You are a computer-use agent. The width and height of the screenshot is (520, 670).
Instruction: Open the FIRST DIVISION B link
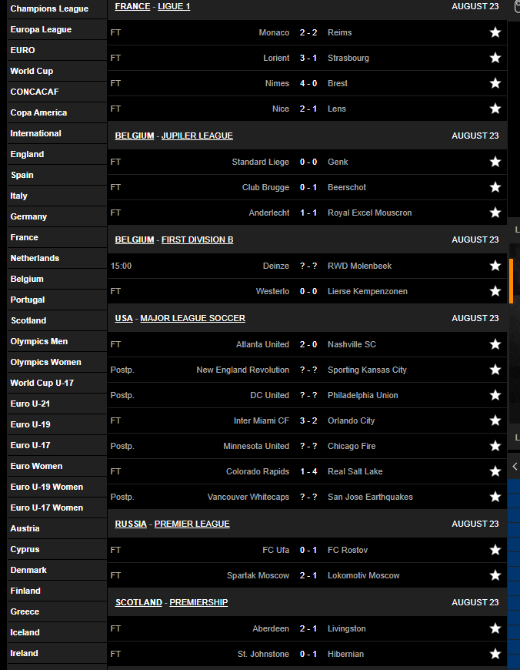point(197,240)
